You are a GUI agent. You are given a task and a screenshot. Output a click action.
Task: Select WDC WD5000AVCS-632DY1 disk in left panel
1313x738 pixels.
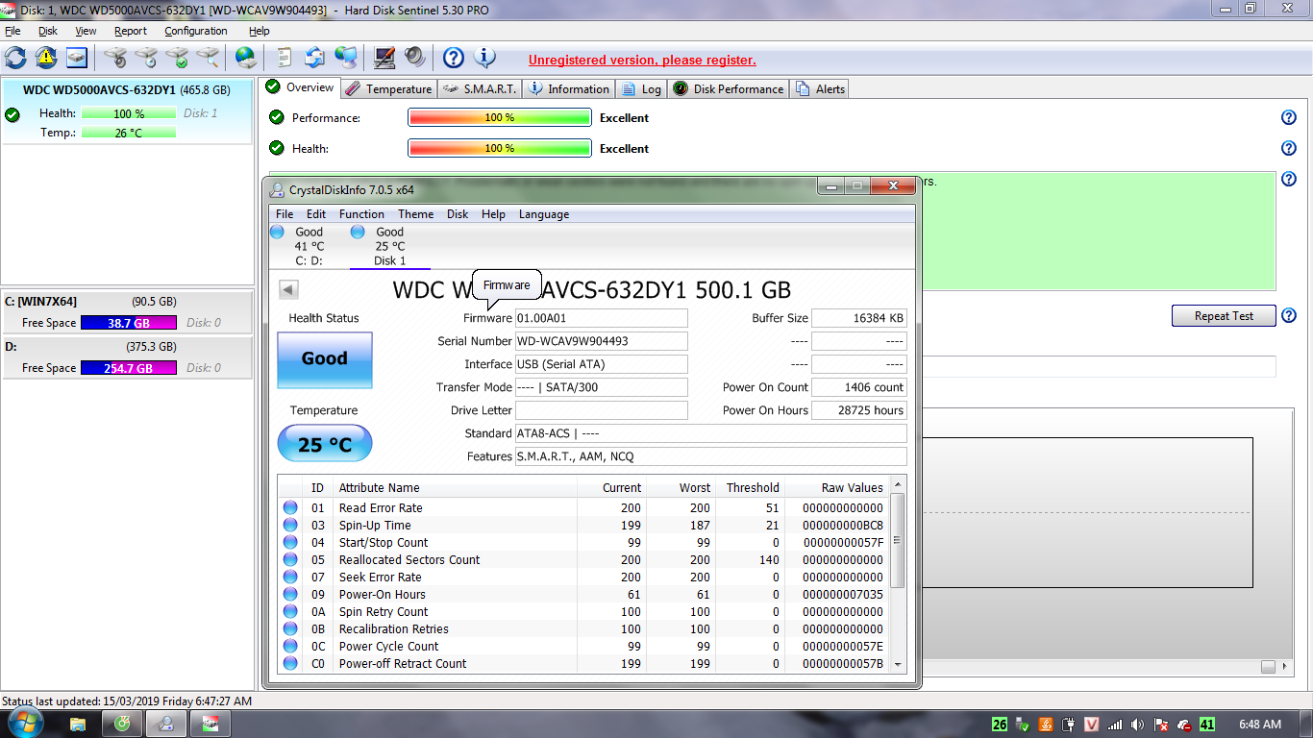click(127, 111)
